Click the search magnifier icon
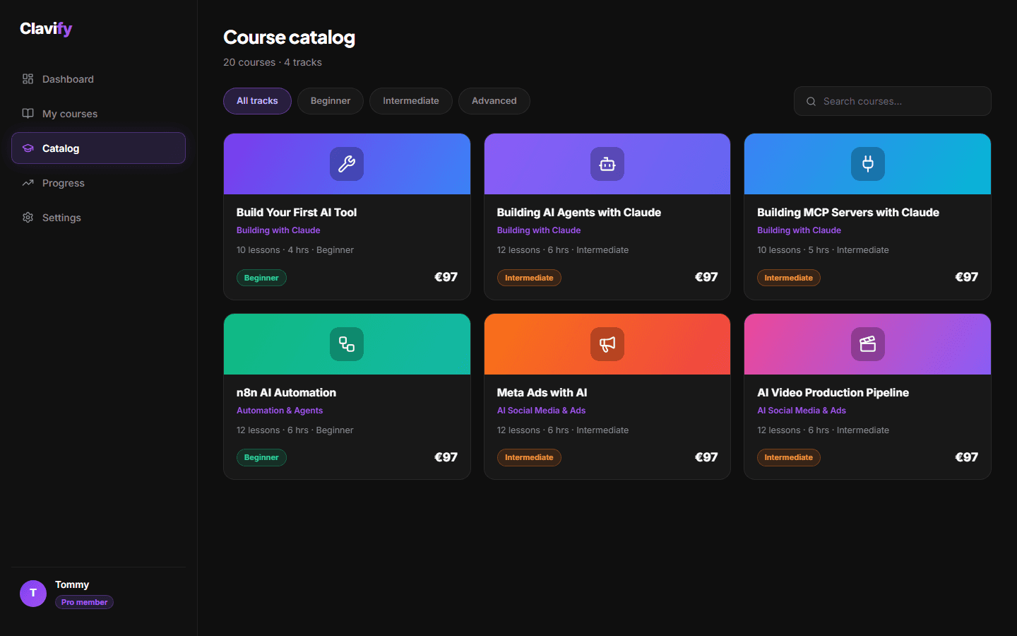The image size is (1017, 636). click(x=811, y=101)
